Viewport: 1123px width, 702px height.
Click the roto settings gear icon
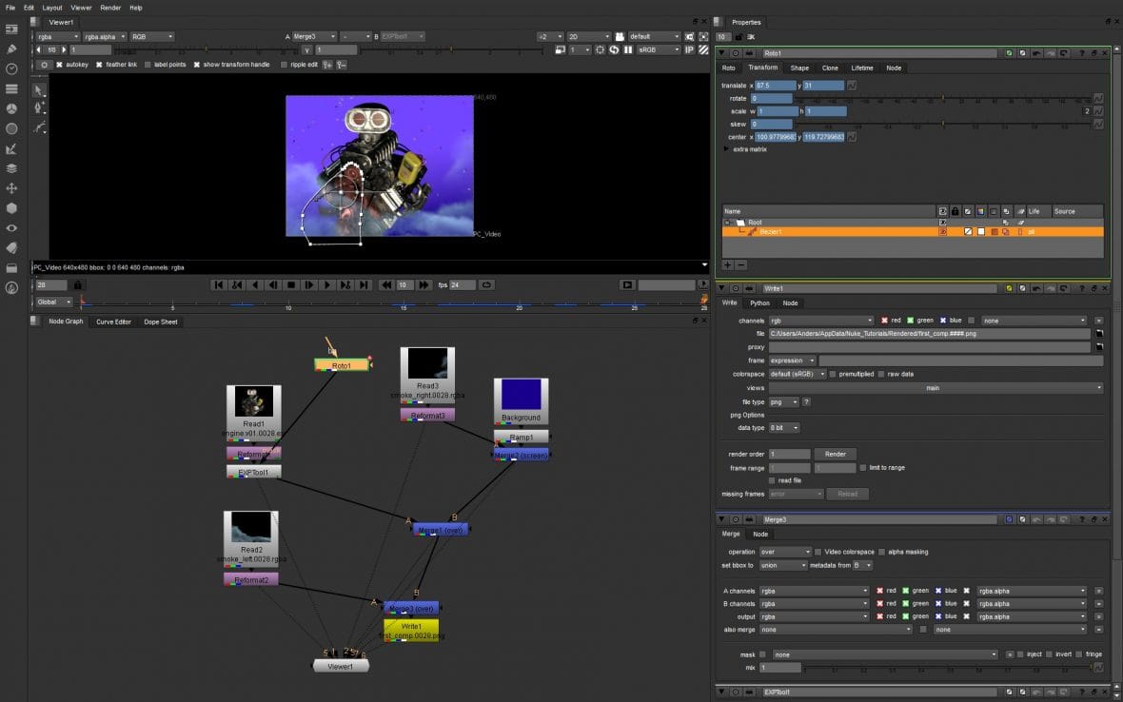(45, 65)
